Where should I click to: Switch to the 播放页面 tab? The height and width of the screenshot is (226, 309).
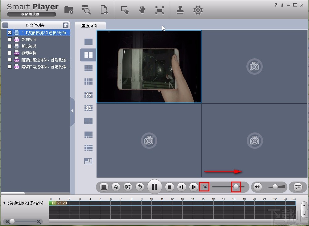click(x=90, y=26)
